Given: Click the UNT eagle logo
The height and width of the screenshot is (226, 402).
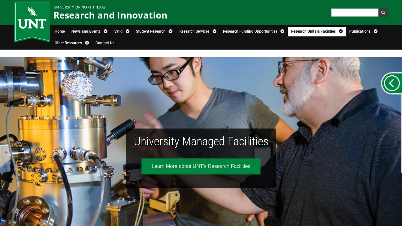Looking at the screenshot, I should (32, 21).
